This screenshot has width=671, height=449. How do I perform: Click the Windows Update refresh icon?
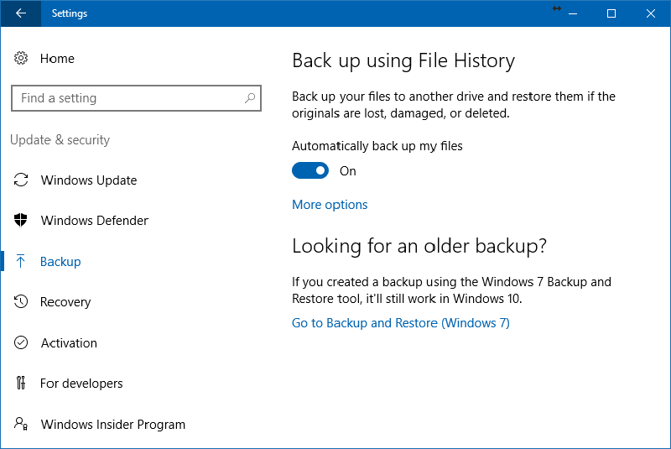[21, 180]
